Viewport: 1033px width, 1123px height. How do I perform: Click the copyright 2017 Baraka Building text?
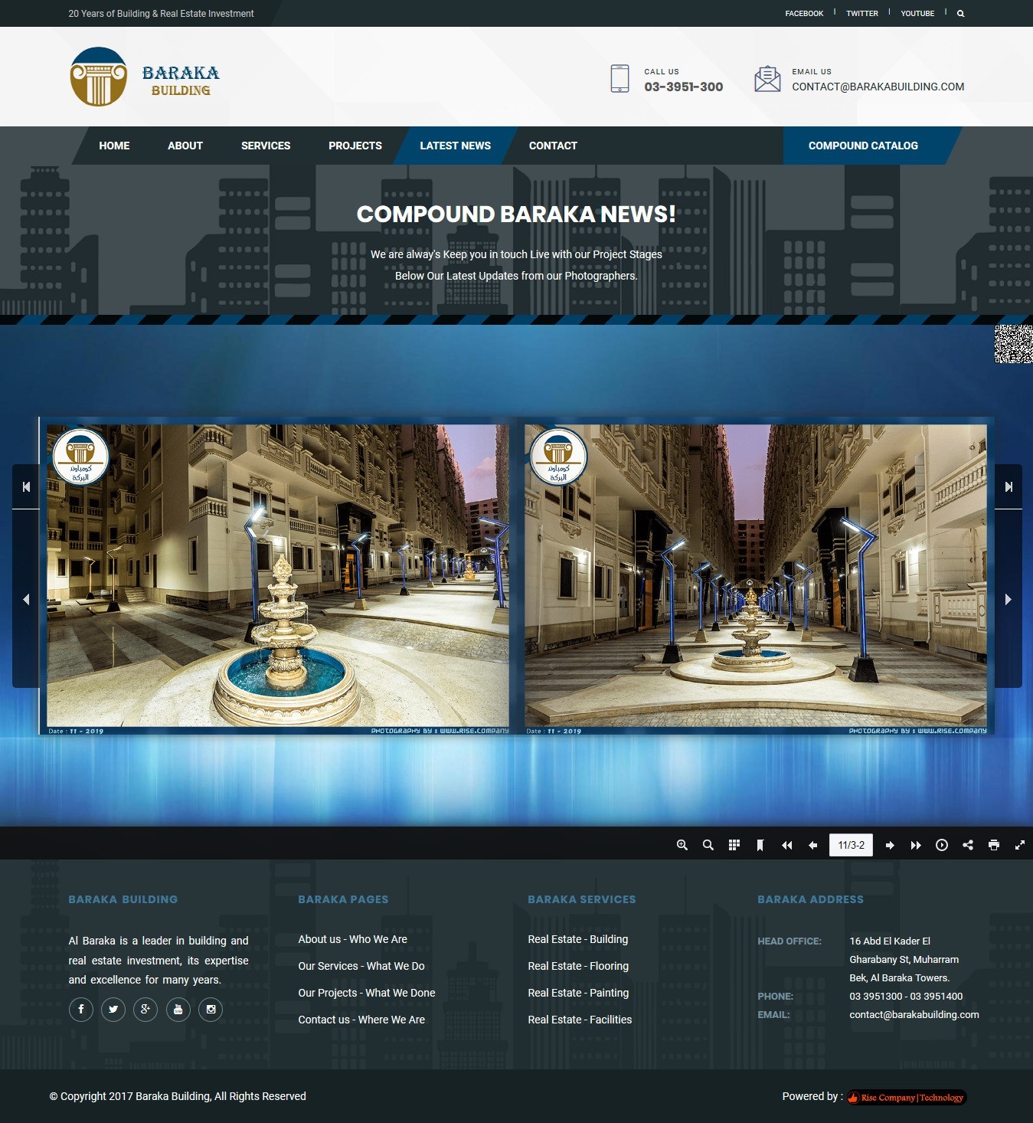coord(178,1096)
